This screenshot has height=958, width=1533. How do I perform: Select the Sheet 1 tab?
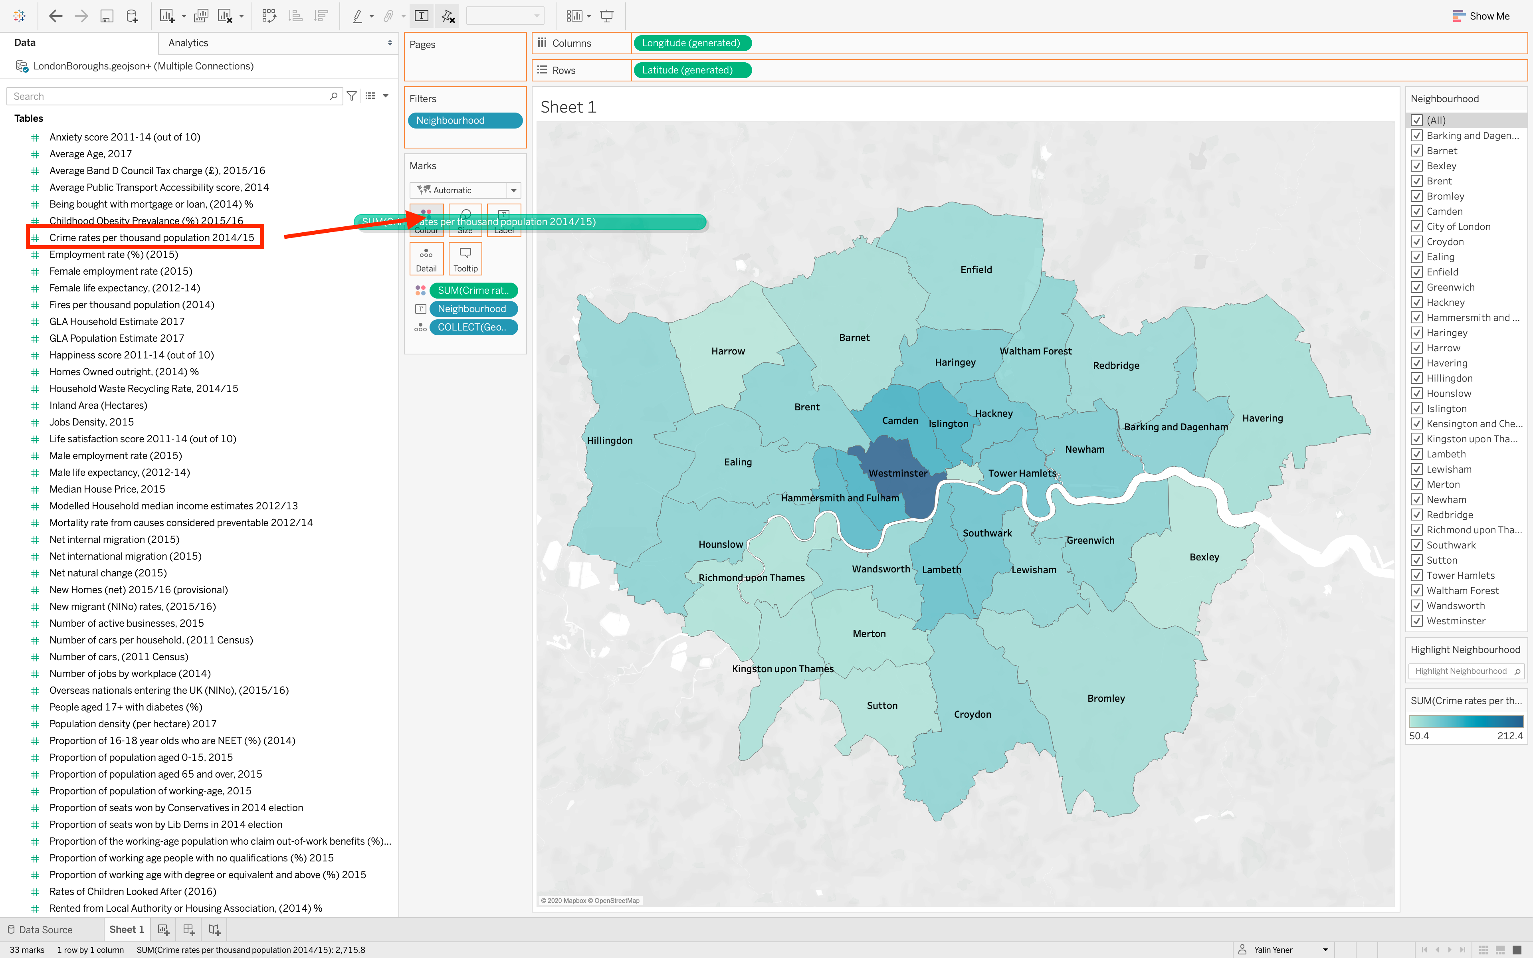click(126, 930)
